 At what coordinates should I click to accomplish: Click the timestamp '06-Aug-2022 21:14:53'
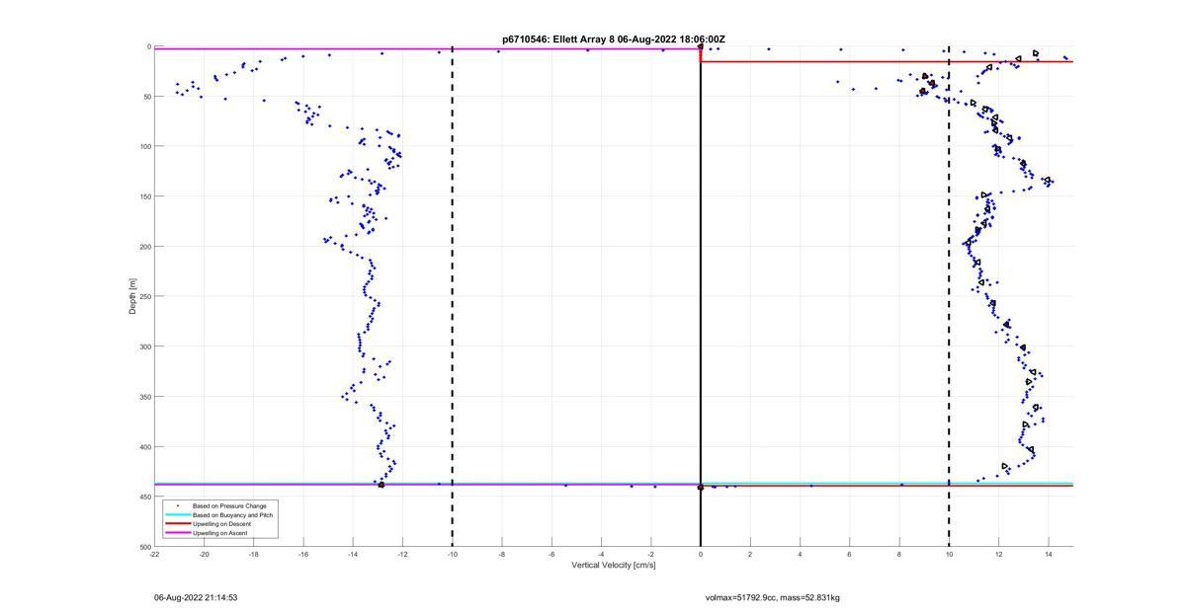click(196, 597)
